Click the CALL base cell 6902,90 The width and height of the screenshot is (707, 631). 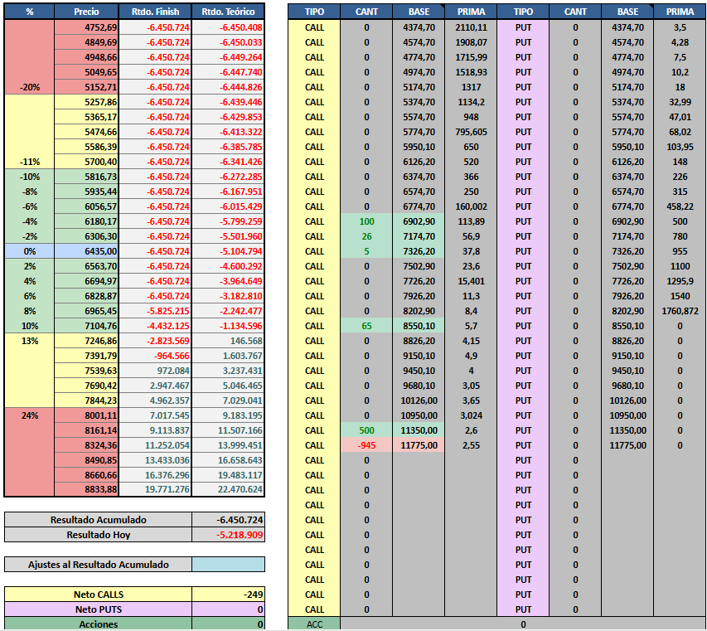pos(419,221)
